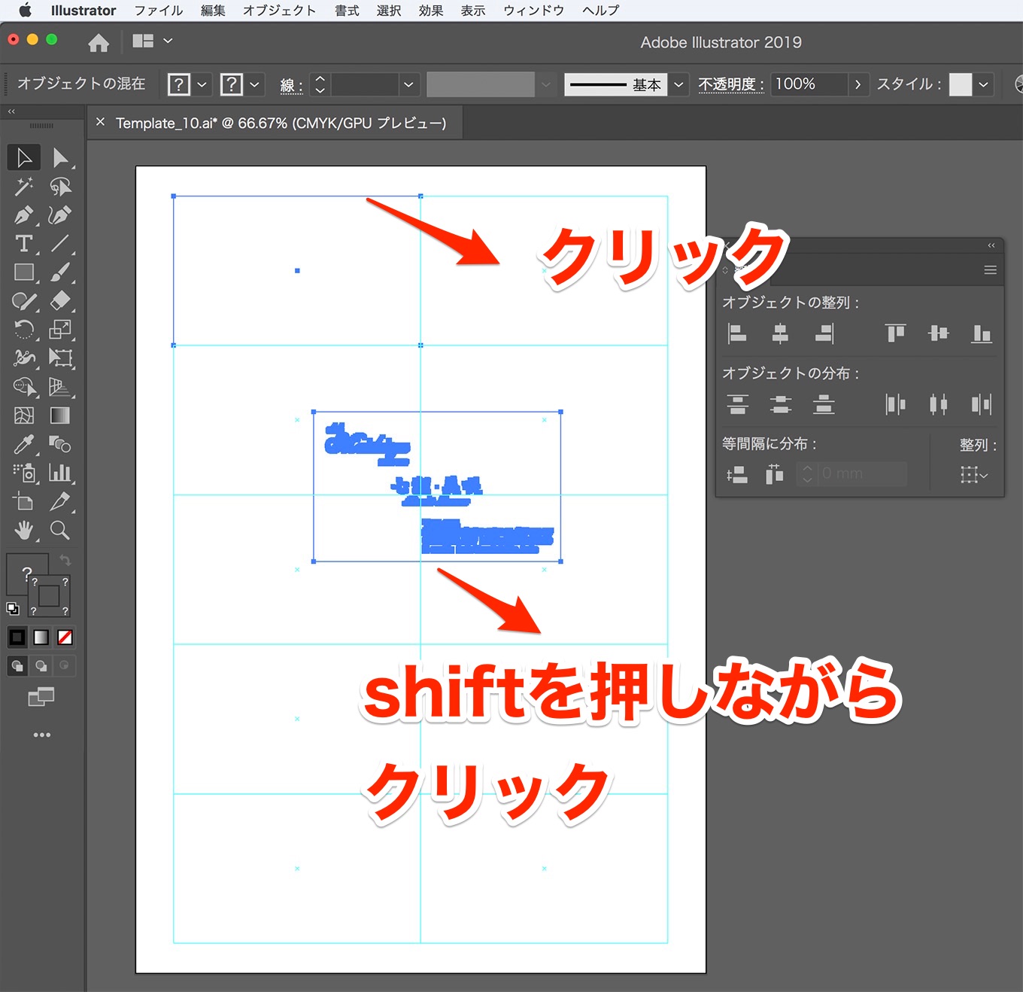This screenshot has height=992, width=1023.
Task: Select the Zoom tool
Action: [60, 530]
